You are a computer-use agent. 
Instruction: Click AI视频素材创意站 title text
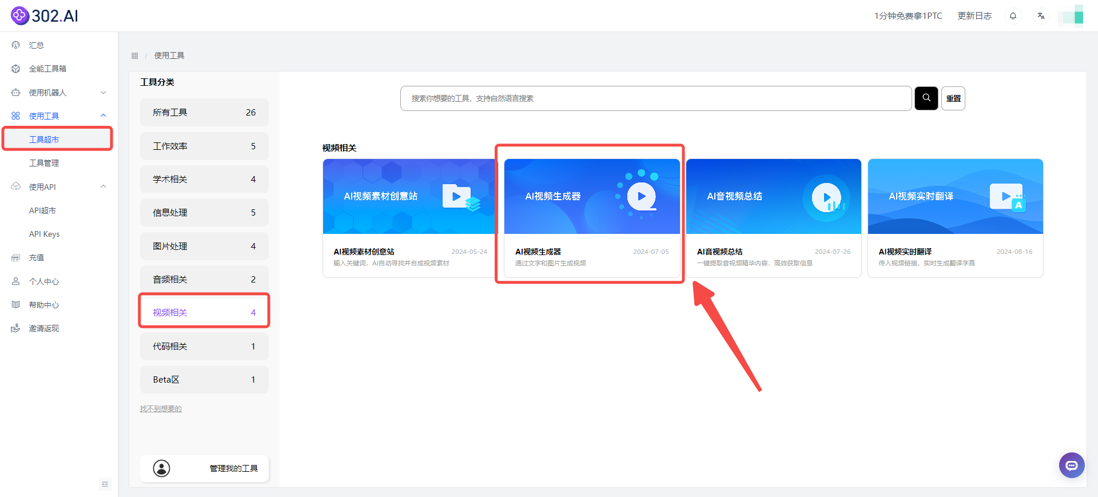coord(364,252)
